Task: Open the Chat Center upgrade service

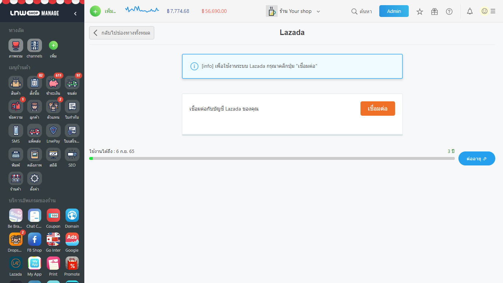Action: click(35, 215)
